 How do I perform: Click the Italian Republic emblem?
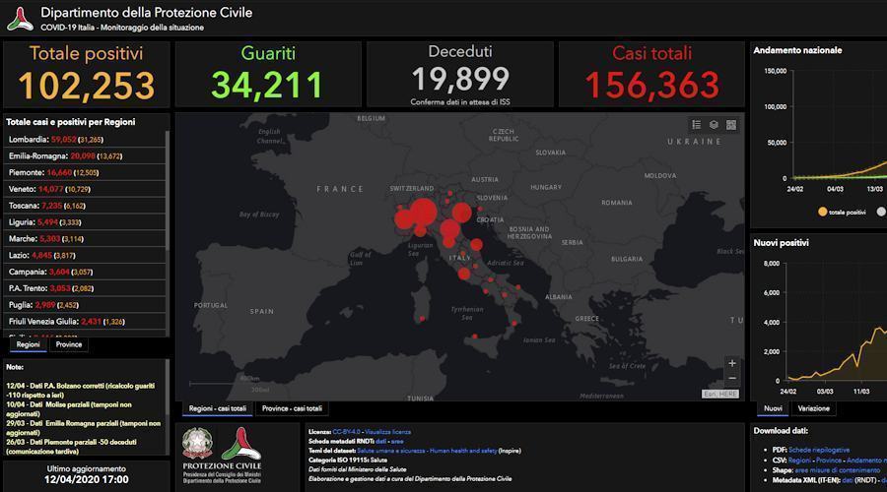(197, 444)
